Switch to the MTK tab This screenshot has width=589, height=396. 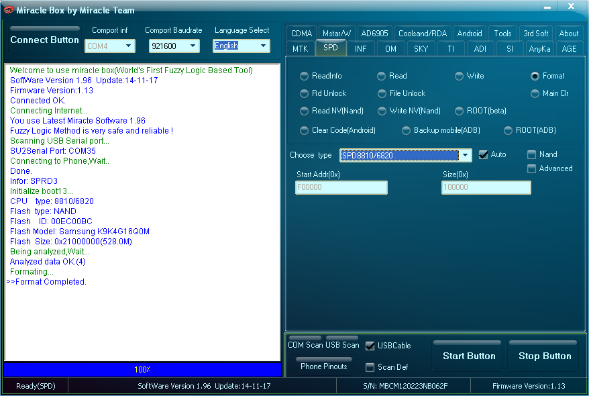coord(300,49)
